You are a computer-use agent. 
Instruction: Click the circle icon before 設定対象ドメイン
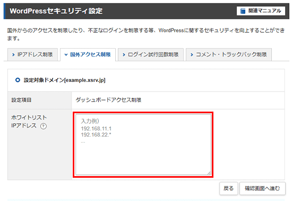coord(18,80)
